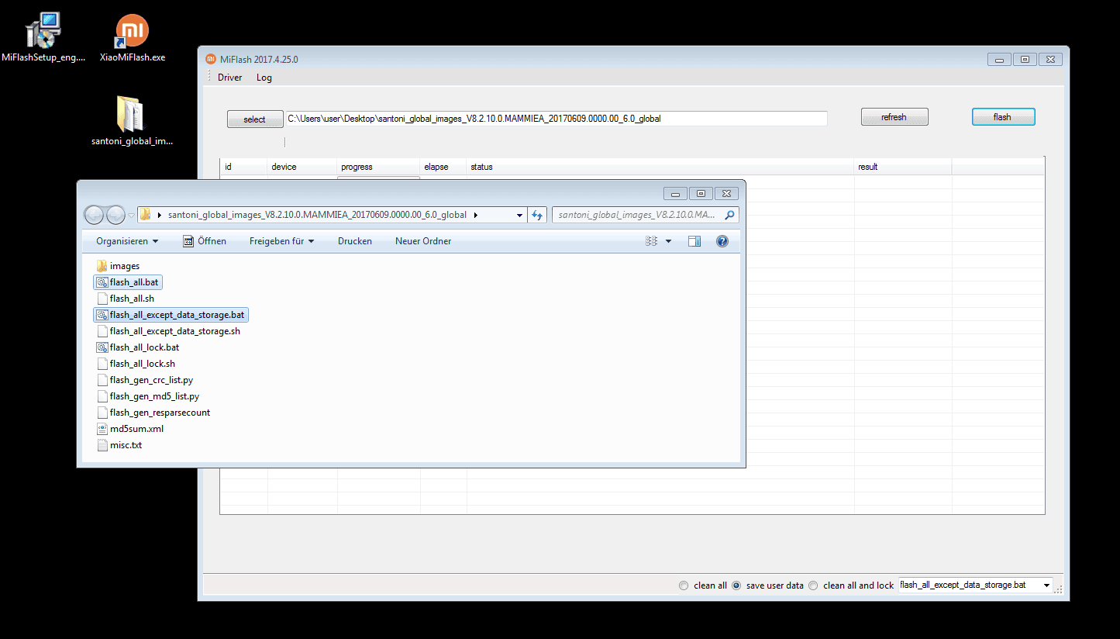The image size is (1120, 639).
Task: Select flash_gen_md5_list.py file name
Action: point(154,396)
